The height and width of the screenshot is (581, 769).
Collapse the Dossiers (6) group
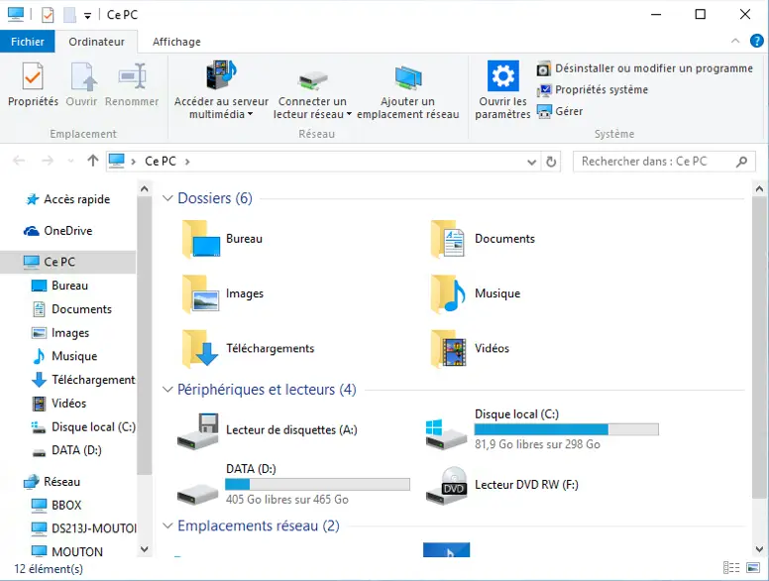pyautogui.click(x=167, y=198)
